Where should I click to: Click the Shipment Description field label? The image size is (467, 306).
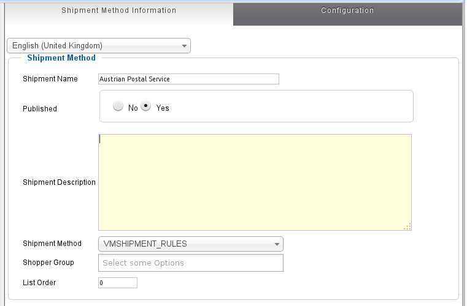click(x=59, y=182)
